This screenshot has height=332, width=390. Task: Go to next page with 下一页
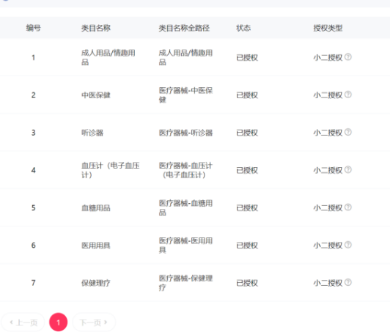click(94, 322)
